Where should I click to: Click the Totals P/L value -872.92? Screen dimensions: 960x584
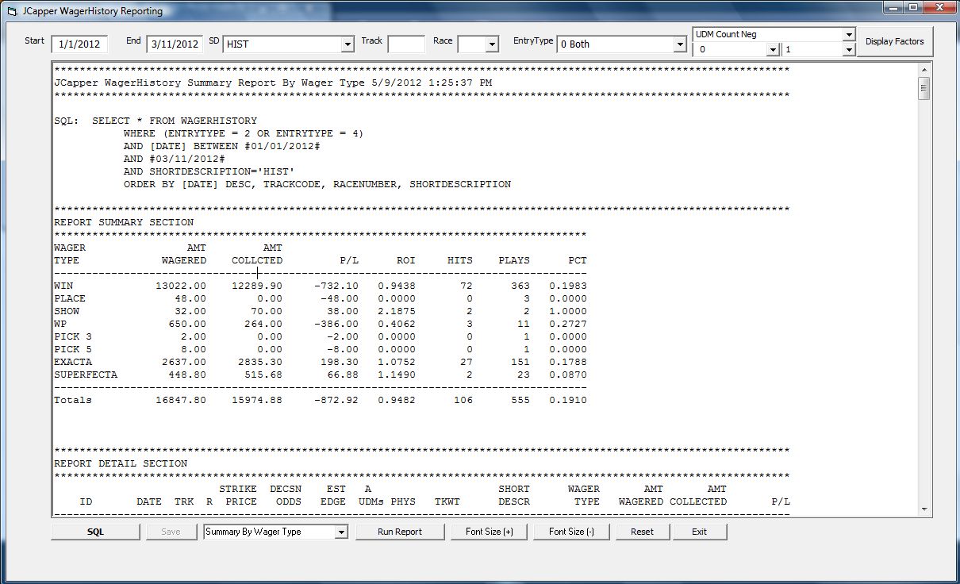(336, 400)
